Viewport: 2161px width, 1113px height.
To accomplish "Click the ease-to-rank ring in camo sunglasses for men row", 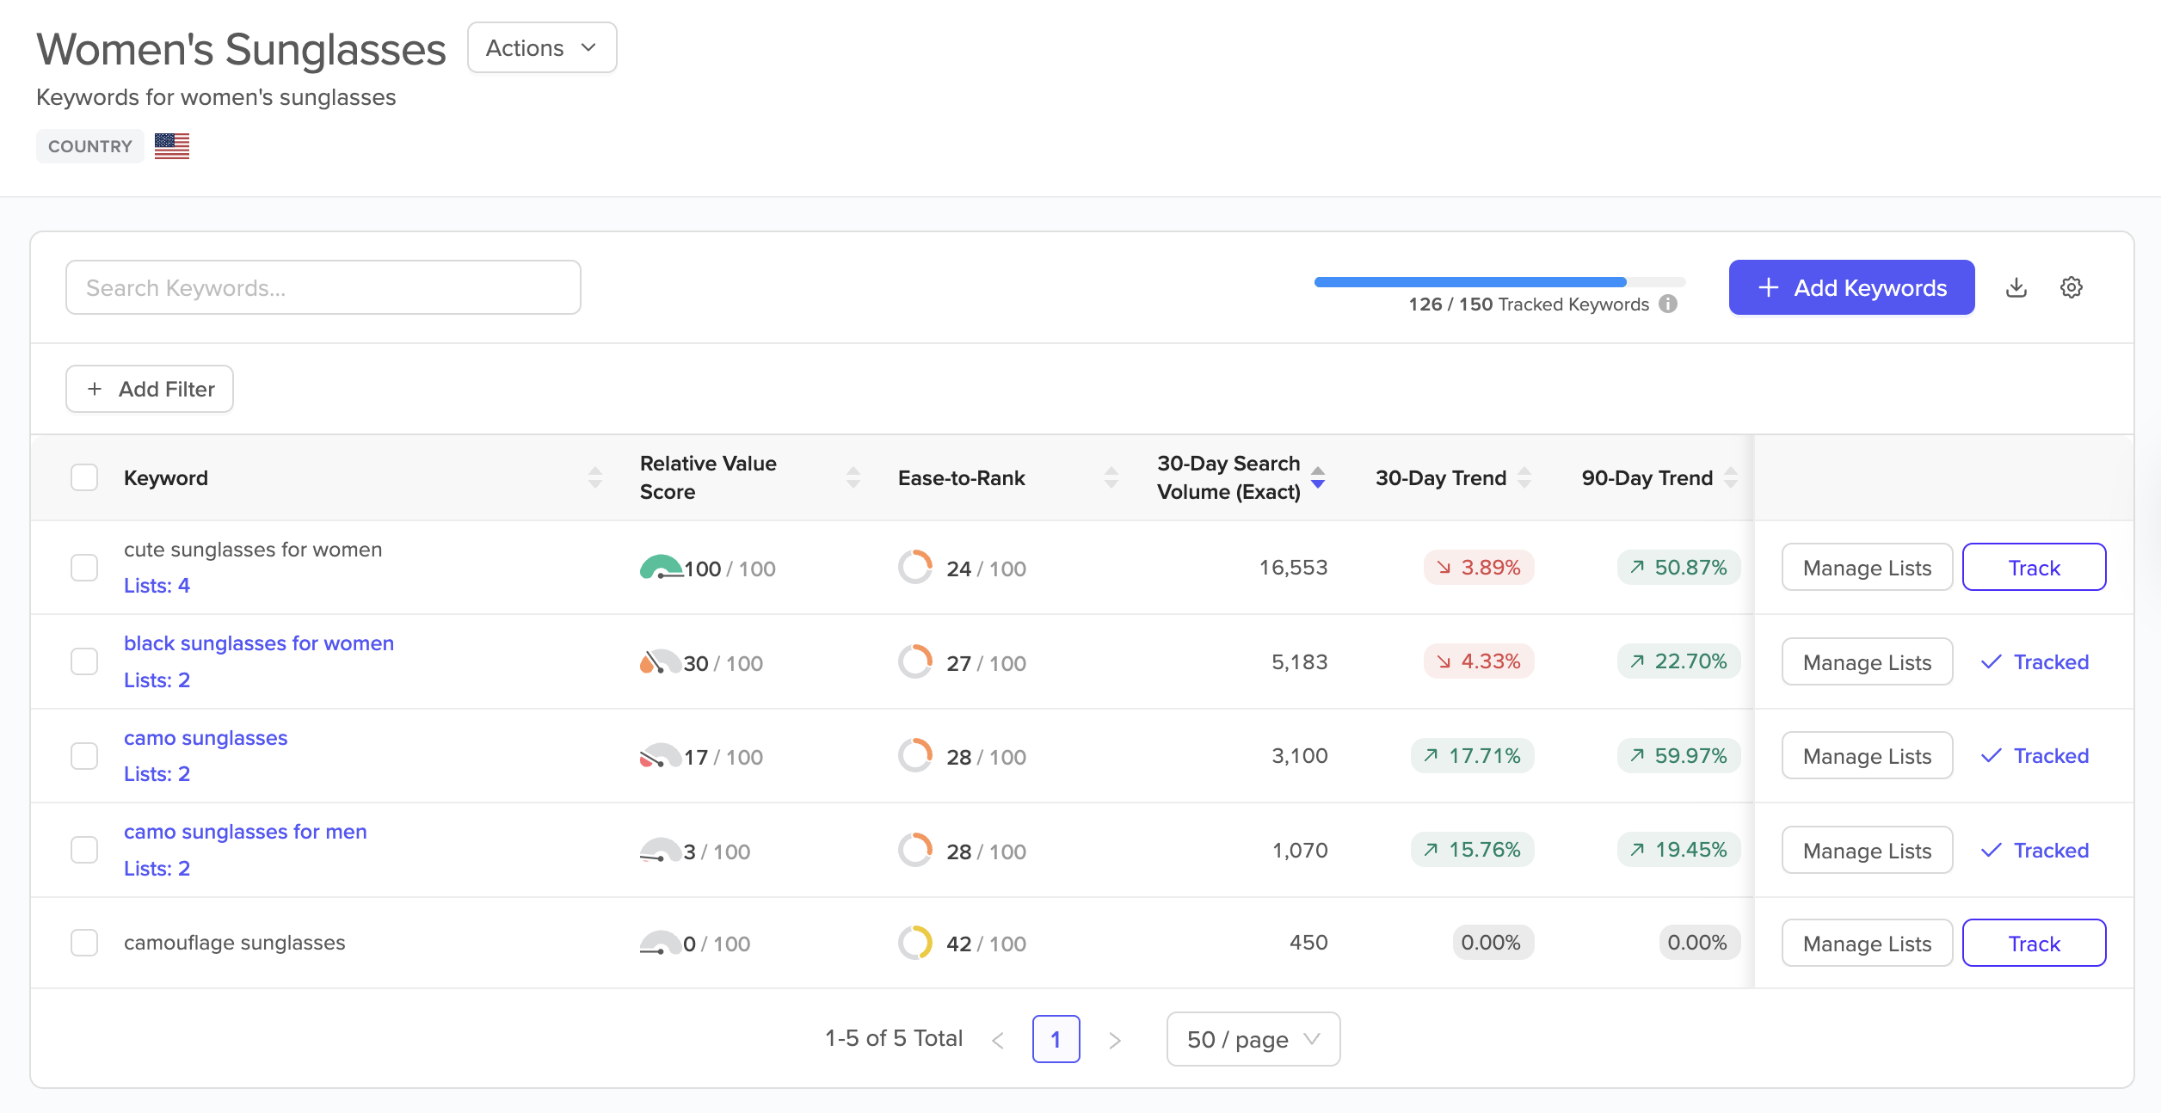I will [915, 851].
